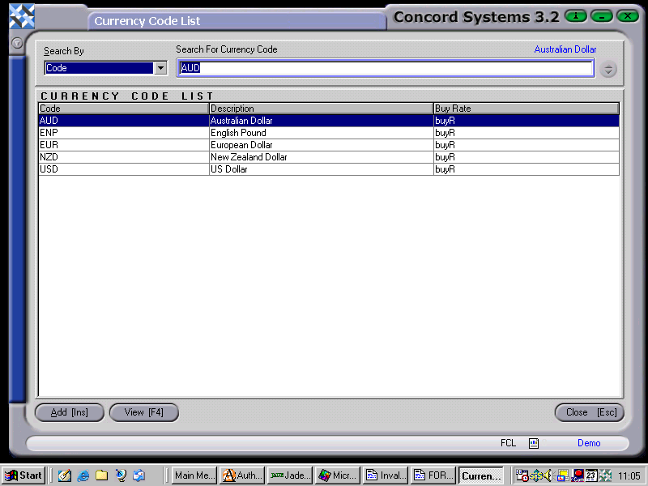Click the circular arrow beside the search field
Viewport: 648px width, 486px height.
point(608,69)
